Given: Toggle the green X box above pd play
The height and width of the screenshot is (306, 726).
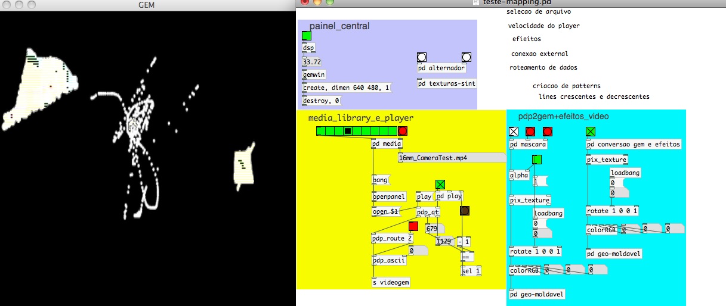Looking at the screenshot, I should [440, 185].
